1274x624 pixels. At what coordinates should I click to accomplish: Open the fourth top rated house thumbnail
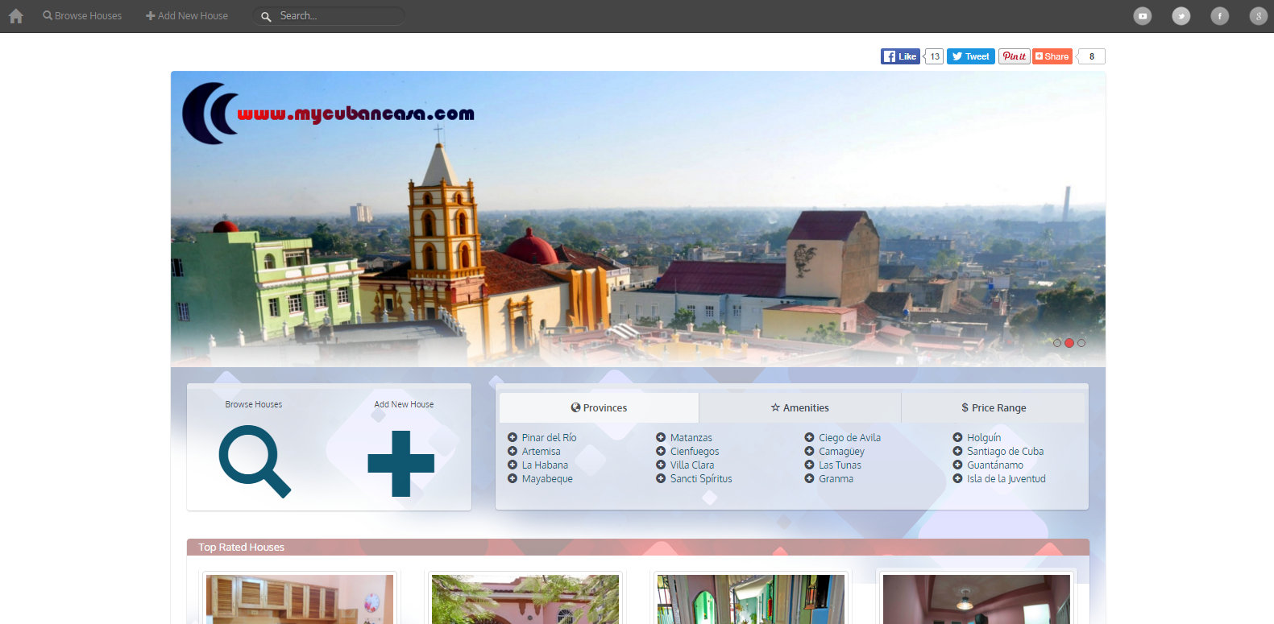pos(977,599)
